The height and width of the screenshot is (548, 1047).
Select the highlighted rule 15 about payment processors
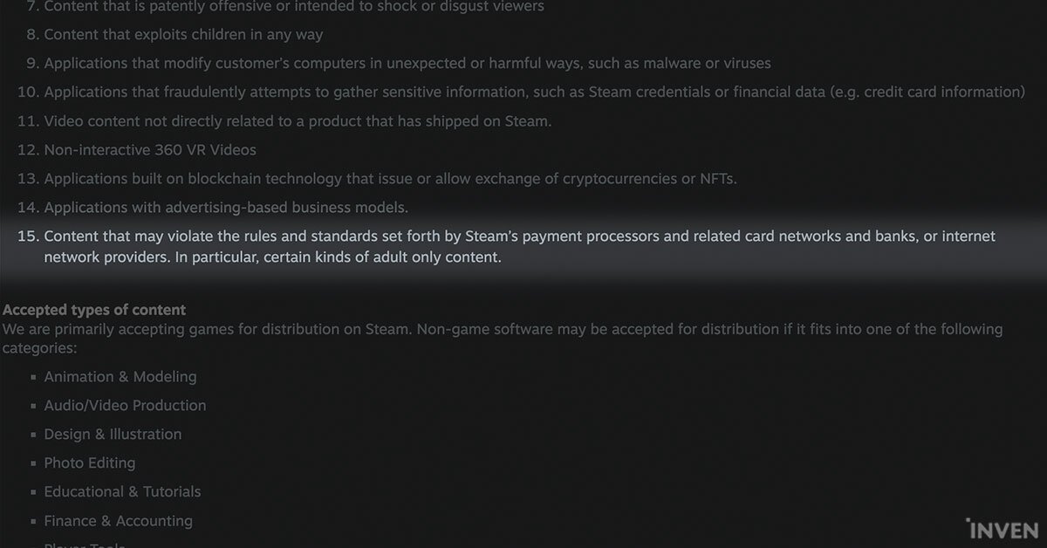click(x=519, y=247)
